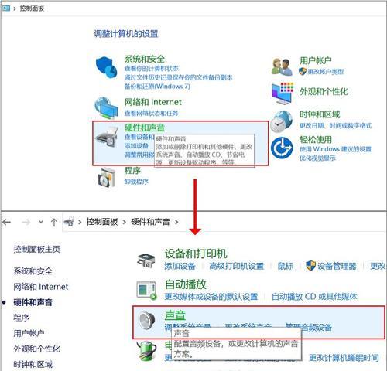The height and width of the screenshot is (371, 387).
Task: Expand the recent locations dropdown chevron
Action: [x=40, y=222]
